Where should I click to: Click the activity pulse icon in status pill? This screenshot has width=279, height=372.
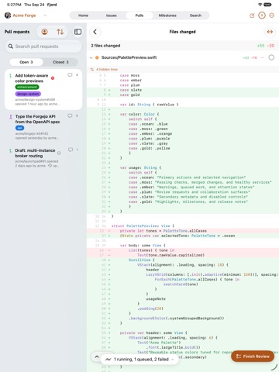coord(108,360)
